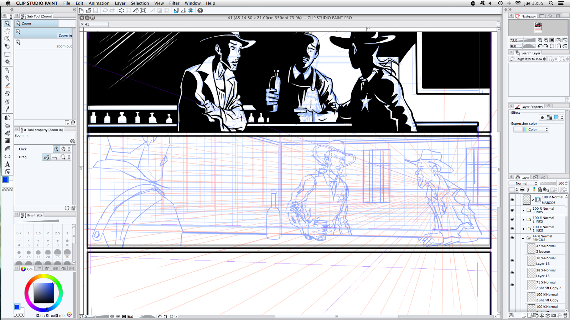Select the Figure ellipse tool
The width and height of the screenshot is (570, 320).
[7, 156]
